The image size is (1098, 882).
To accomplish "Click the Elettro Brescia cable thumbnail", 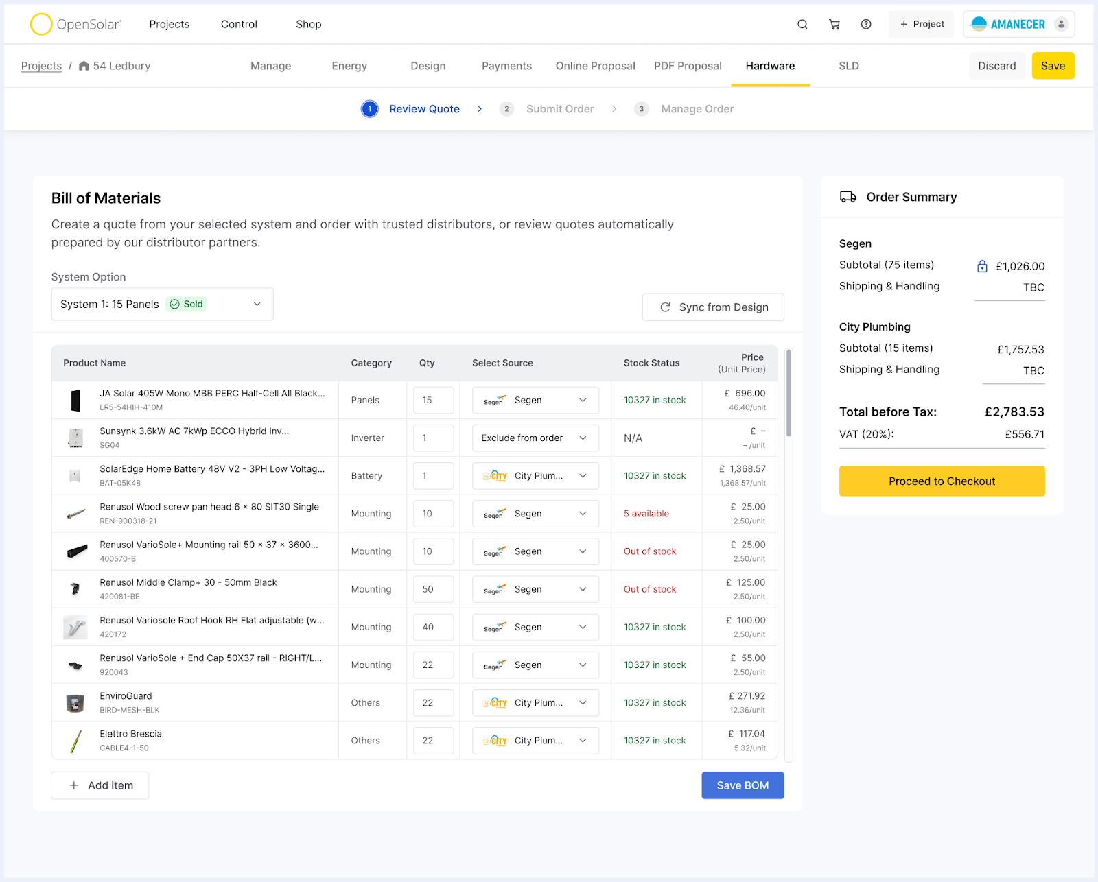I will click(75, 741).
